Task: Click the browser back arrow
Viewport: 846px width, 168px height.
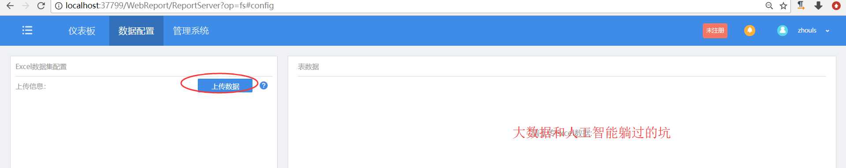Action: (x=10, y=6)
